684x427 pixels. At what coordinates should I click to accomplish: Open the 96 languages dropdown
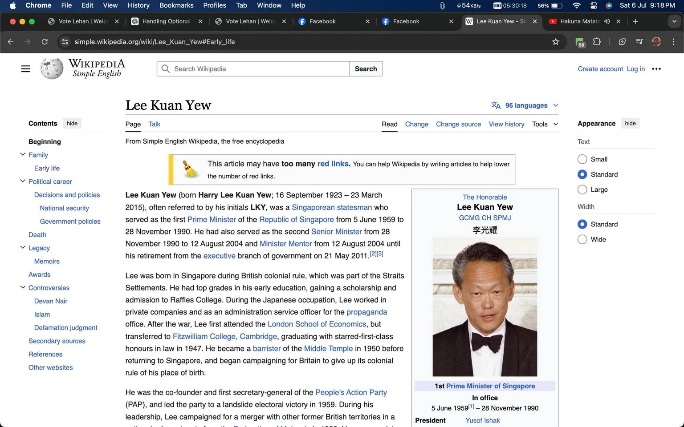[x=526, y=105]
